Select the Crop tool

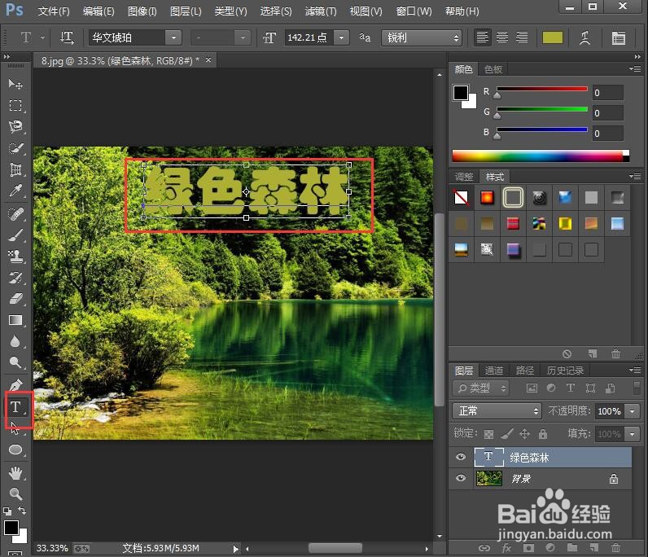click(x=15, y=169)
